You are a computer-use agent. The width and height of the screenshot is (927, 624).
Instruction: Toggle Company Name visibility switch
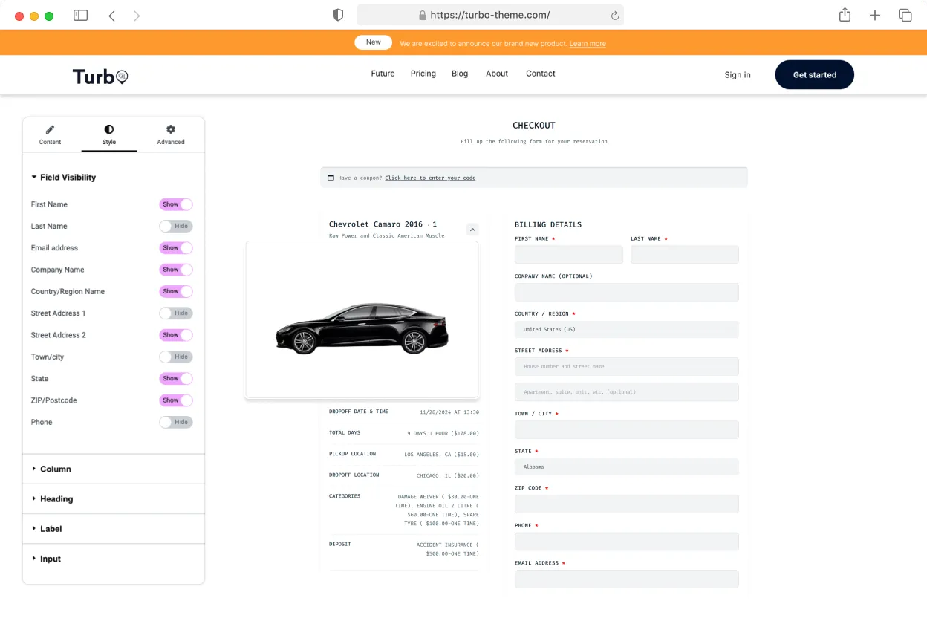pos(176,270)
